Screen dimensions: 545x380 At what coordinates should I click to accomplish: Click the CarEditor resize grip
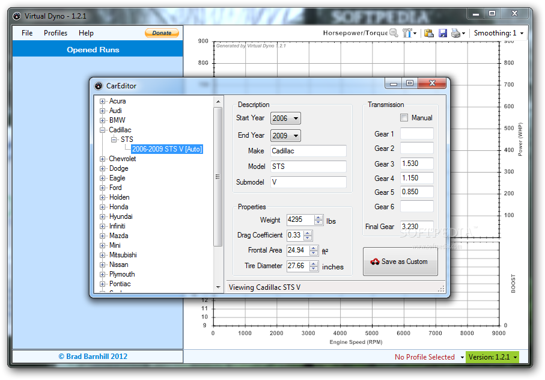(x=442, y=289)
